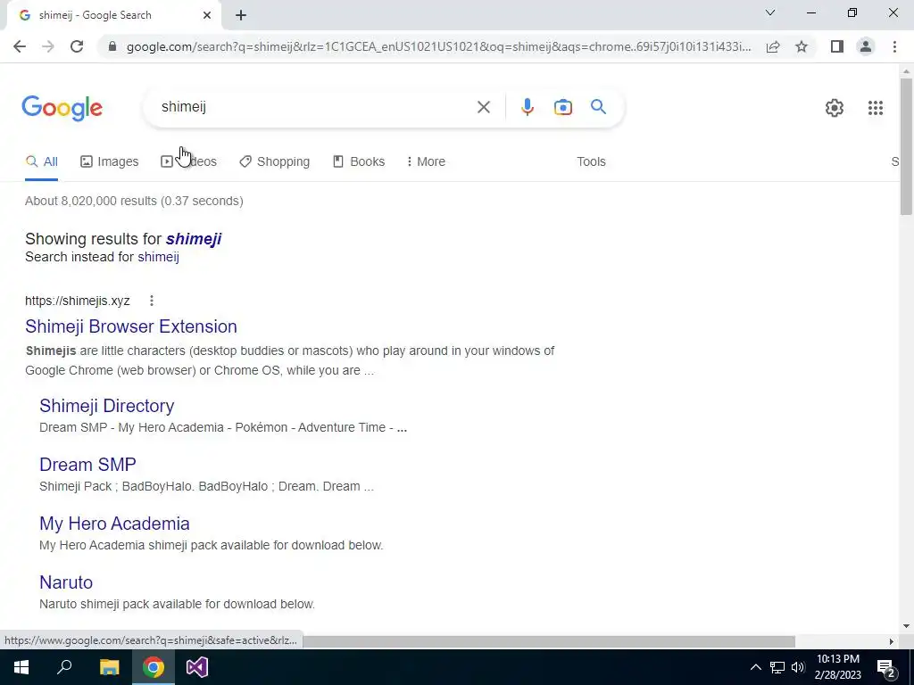Open File Explorer from taskbar

coord(109,667)
